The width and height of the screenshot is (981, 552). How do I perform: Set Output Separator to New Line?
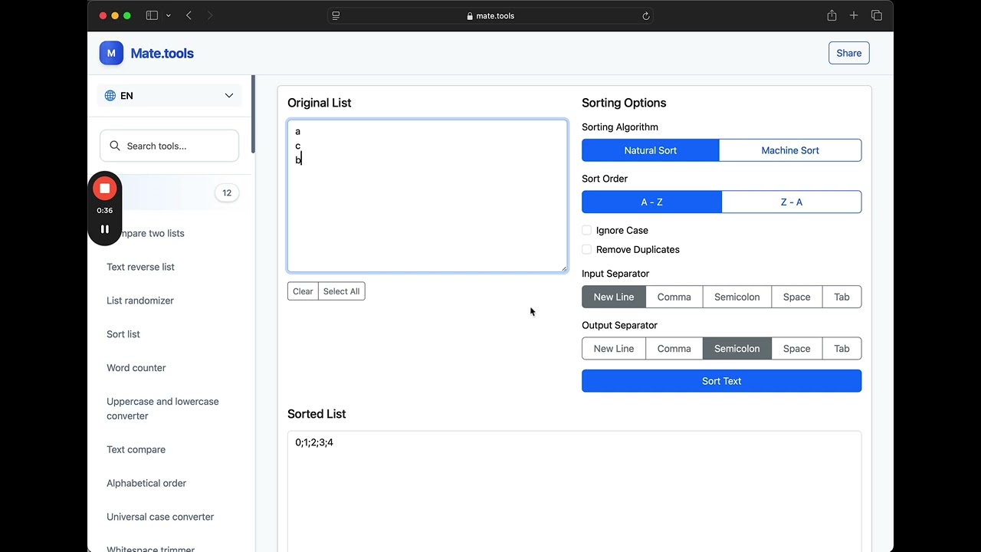(x=614, y=348)
